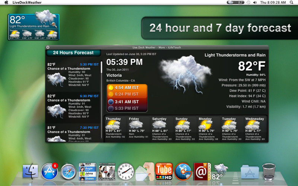Open the LiveDockWeather menu in menu bar
Screen dimensions: 298x186
tap(27, 3)
